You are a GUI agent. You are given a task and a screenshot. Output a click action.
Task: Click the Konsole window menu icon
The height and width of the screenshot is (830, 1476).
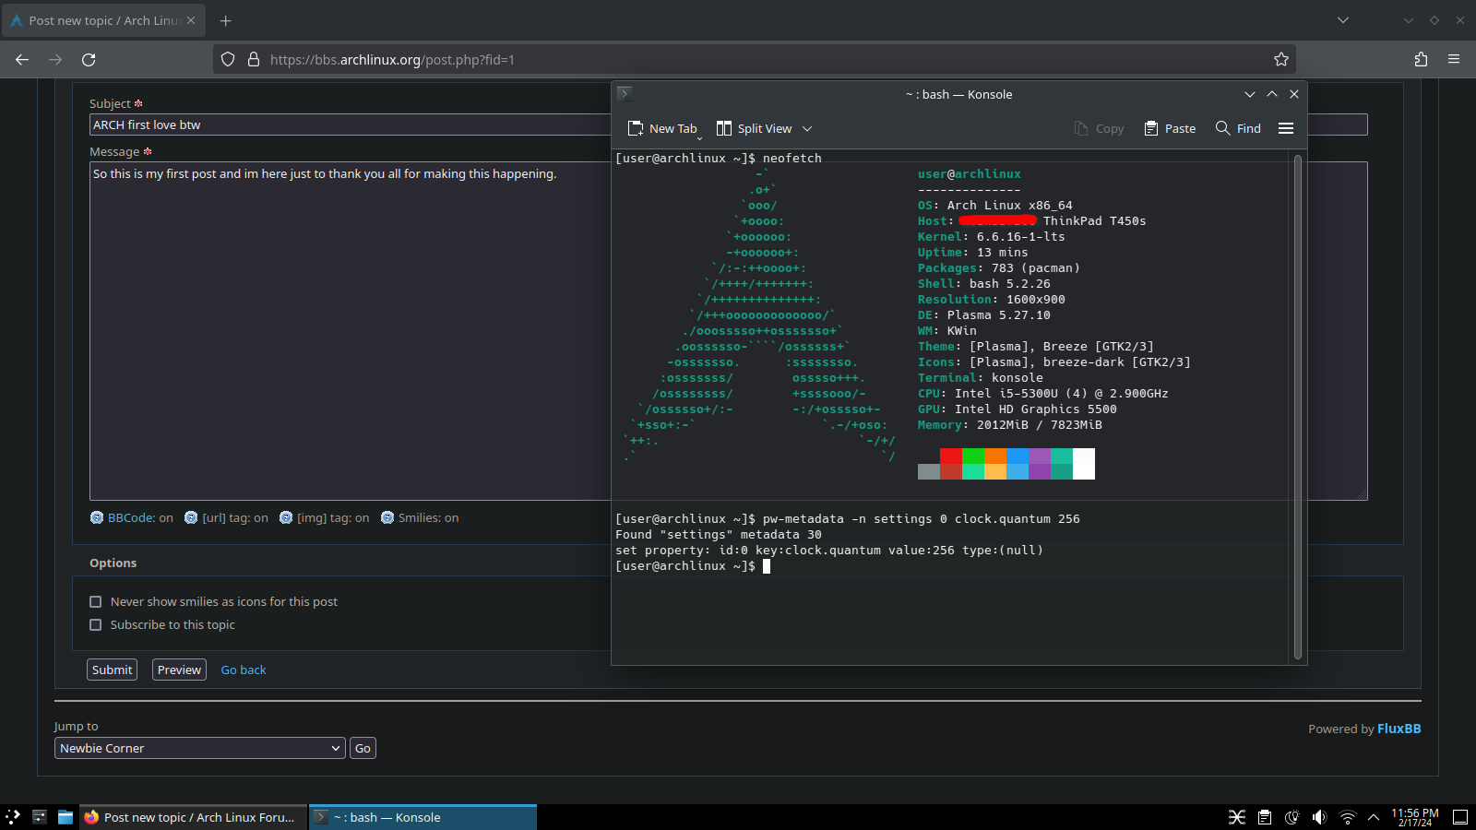point(625,94)
